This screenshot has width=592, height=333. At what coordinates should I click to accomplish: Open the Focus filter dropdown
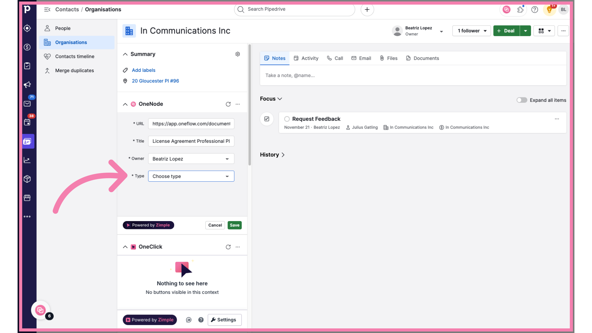(x=271, y=99)
